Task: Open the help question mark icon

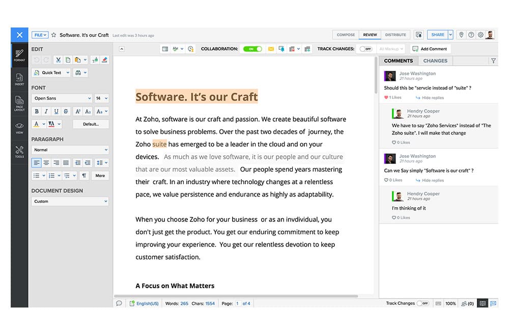Action: point(471,35)
